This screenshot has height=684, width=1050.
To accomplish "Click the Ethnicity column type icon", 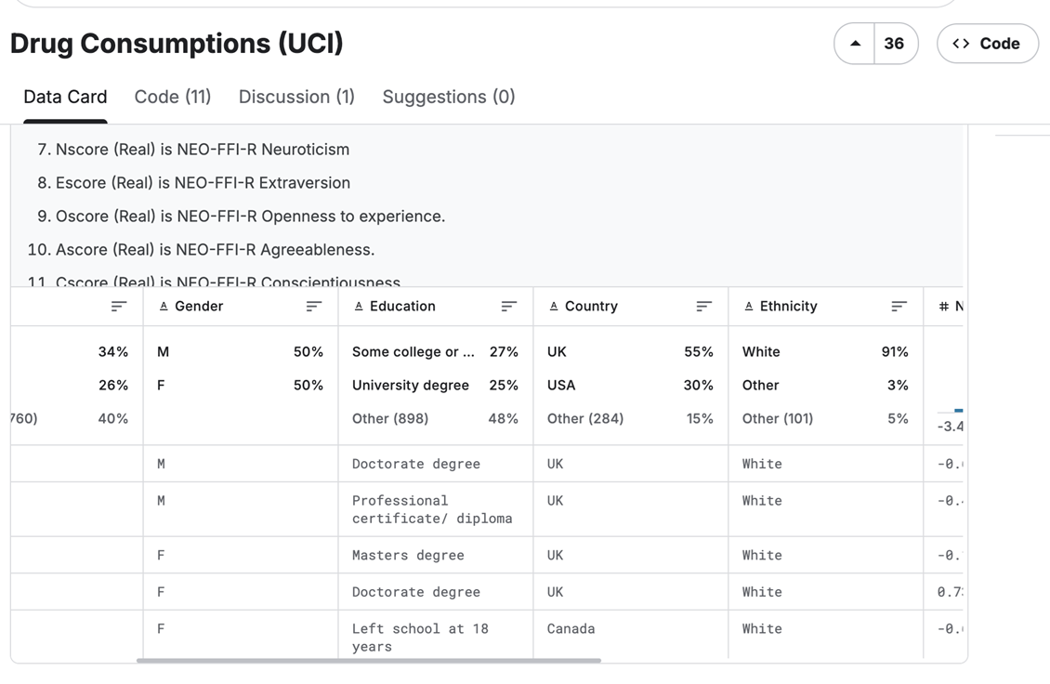I will coord(748,306).
